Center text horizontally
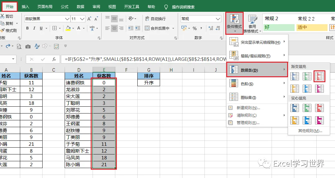This screenshot has width=335, height=178. tap(114, 28)
